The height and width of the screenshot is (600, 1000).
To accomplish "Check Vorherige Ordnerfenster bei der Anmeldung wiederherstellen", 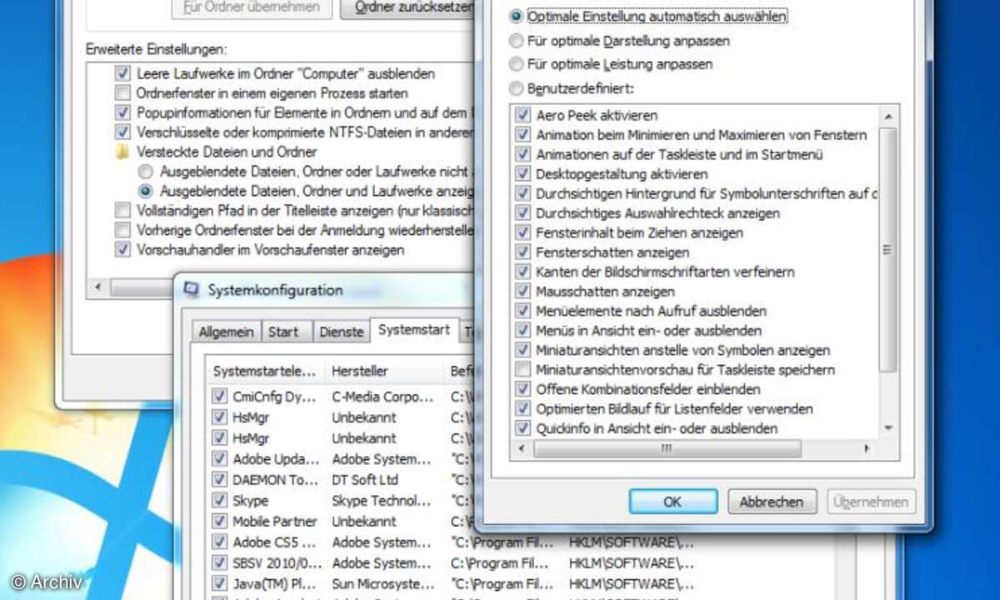I will click(123, 230).
